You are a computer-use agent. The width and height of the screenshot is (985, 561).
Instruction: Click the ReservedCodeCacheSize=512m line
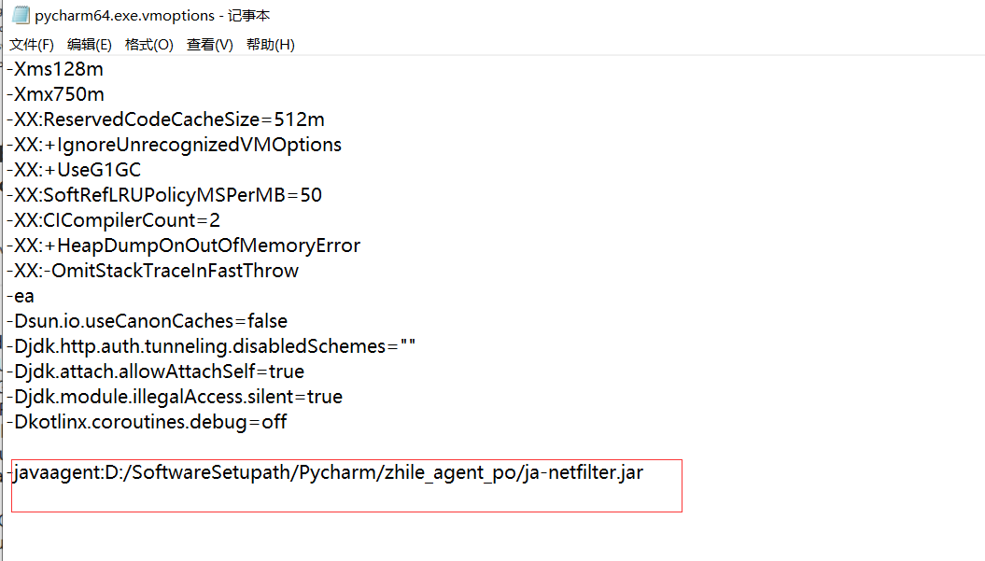coord(166,119)
